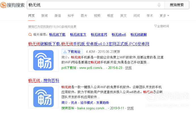Screen dimensions: 196x115
Task: Activate the microphone voice search icon
Action: (x=159, y=5)
